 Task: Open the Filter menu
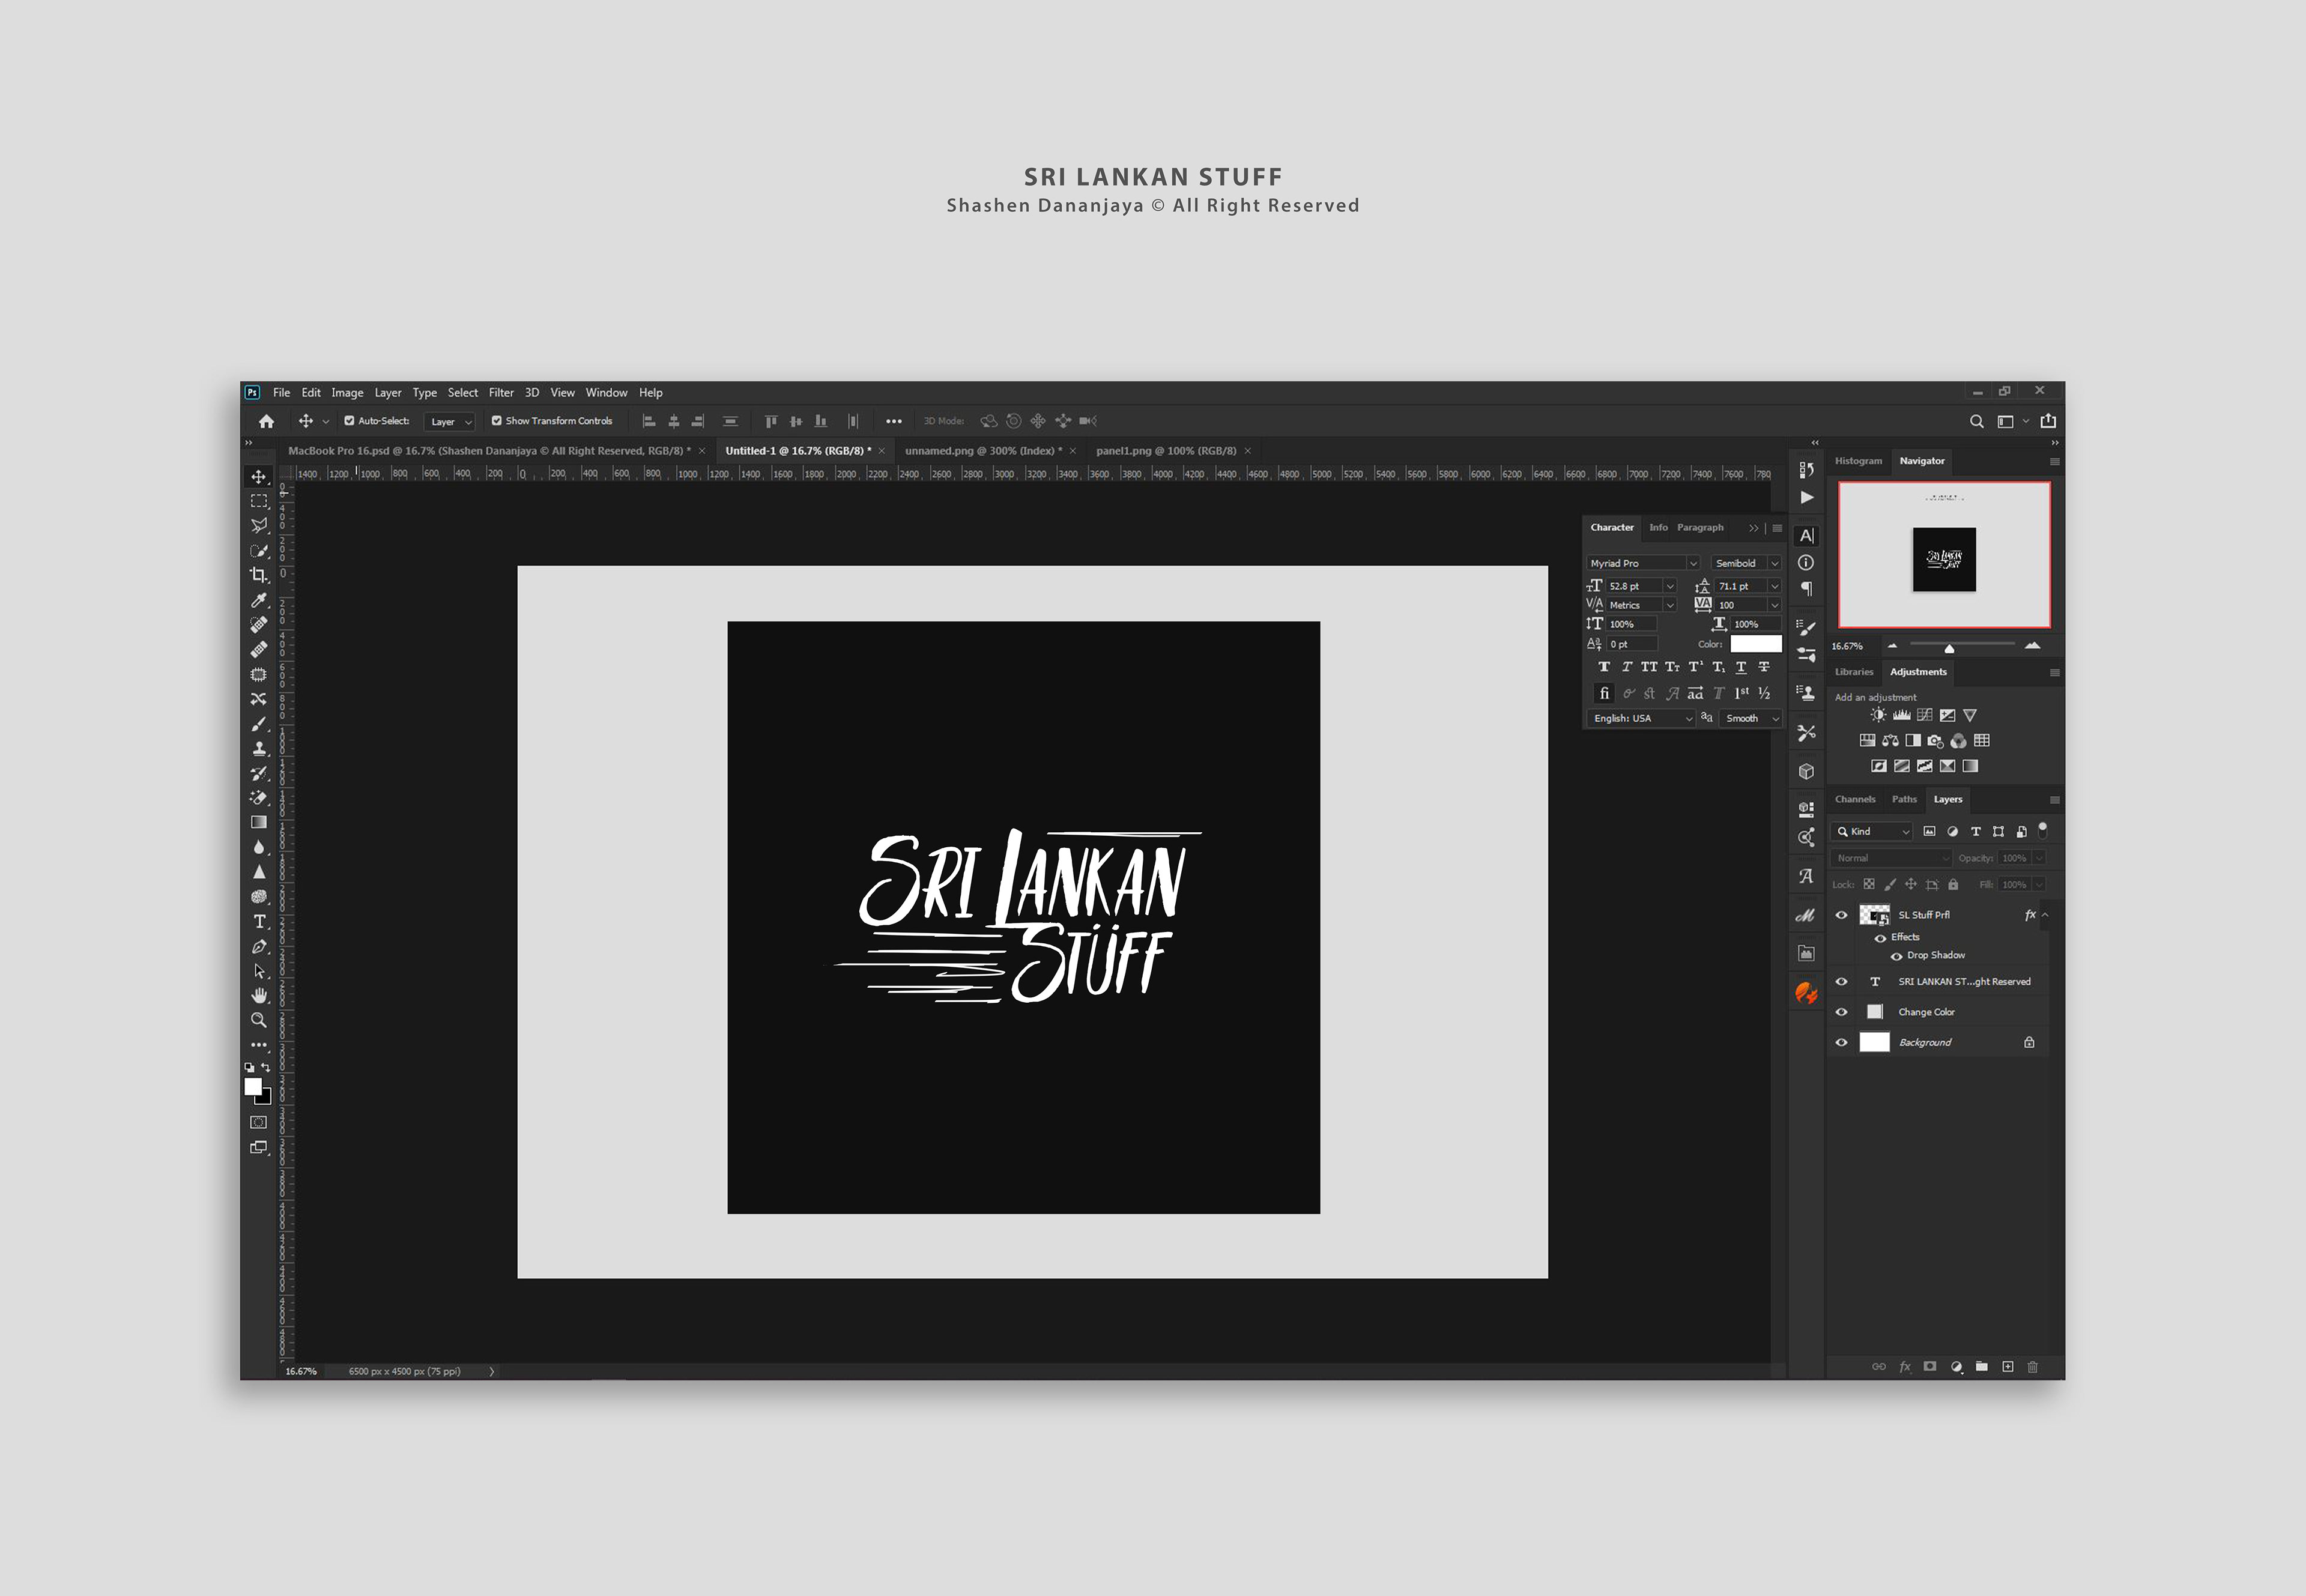click(x=500, y=393)
